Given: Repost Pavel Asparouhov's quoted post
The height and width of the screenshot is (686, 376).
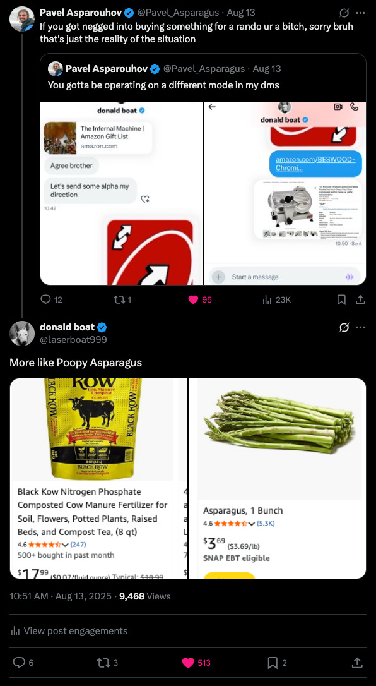Looking at the screenshot, I should click(119, 299).
